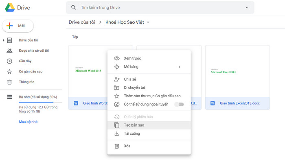Select 'Thêm vào thư mục Có gắn dấu sao'
The width and height of the screenshot is (285, 162).
click(x=149, y=96)
